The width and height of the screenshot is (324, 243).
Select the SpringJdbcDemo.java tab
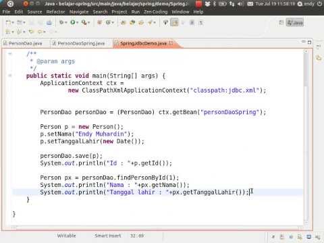[143, 43]
